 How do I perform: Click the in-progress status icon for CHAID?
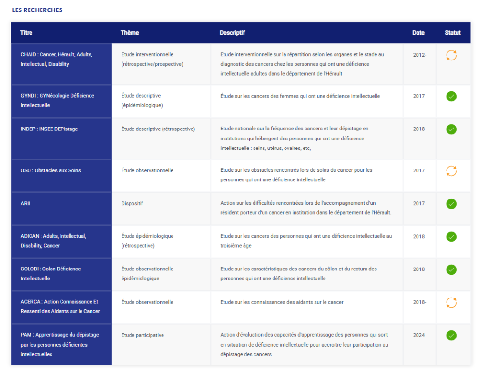point(451,55)
